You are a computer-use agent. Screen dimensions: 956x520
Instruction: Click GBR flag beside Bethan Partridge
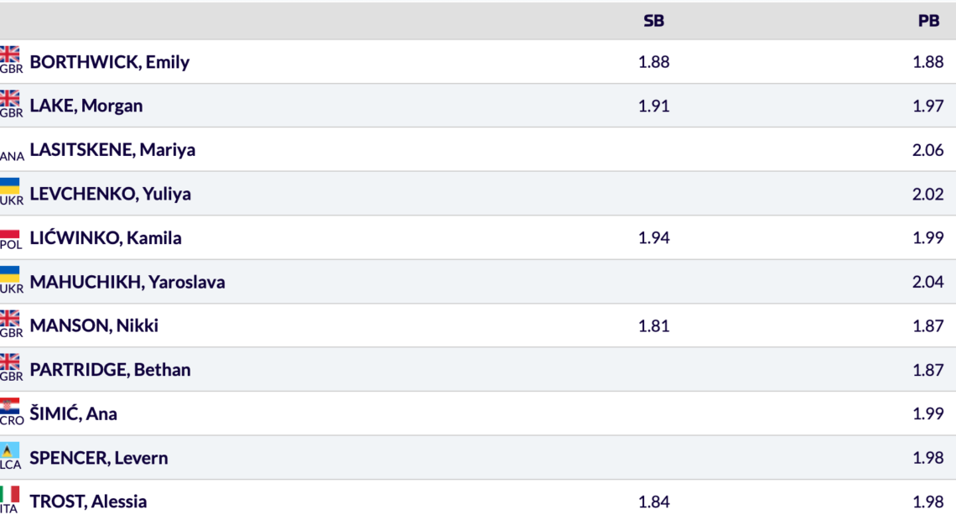coord(10,362)
